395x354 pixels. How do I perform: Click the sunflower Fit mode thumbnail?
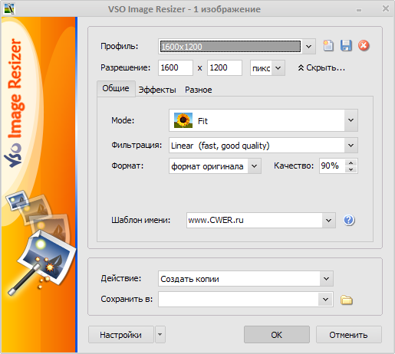183,120
